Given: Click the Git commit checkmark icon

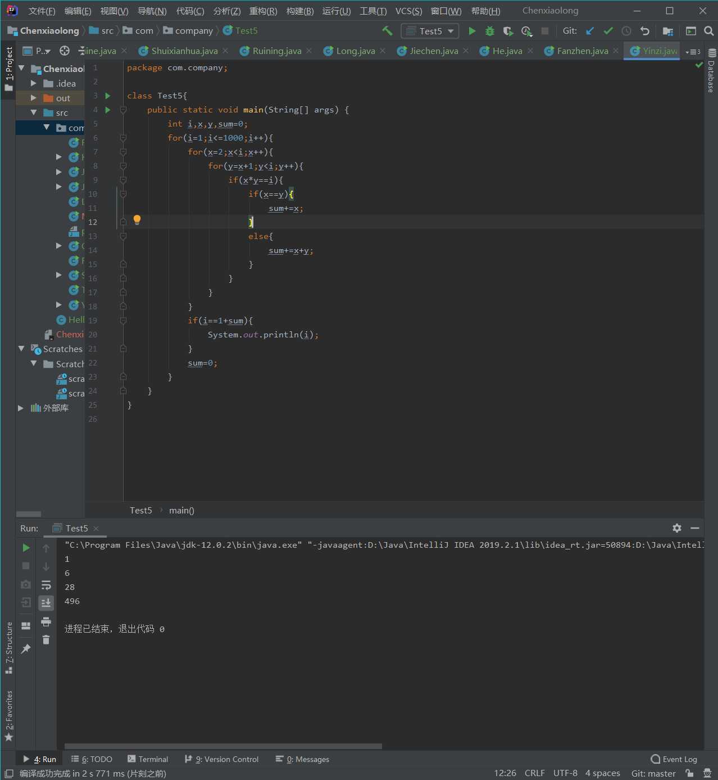Looking at the screenshot, I should point(608,31).
